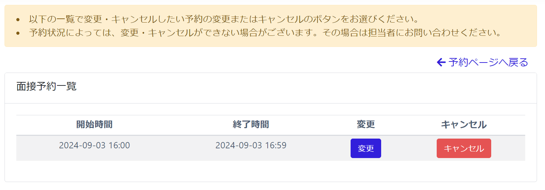Click the 面接予約一覧 card heading
The width and height of the screenshot is (545, 190).
pyautogui.click(x=47, y=86)
